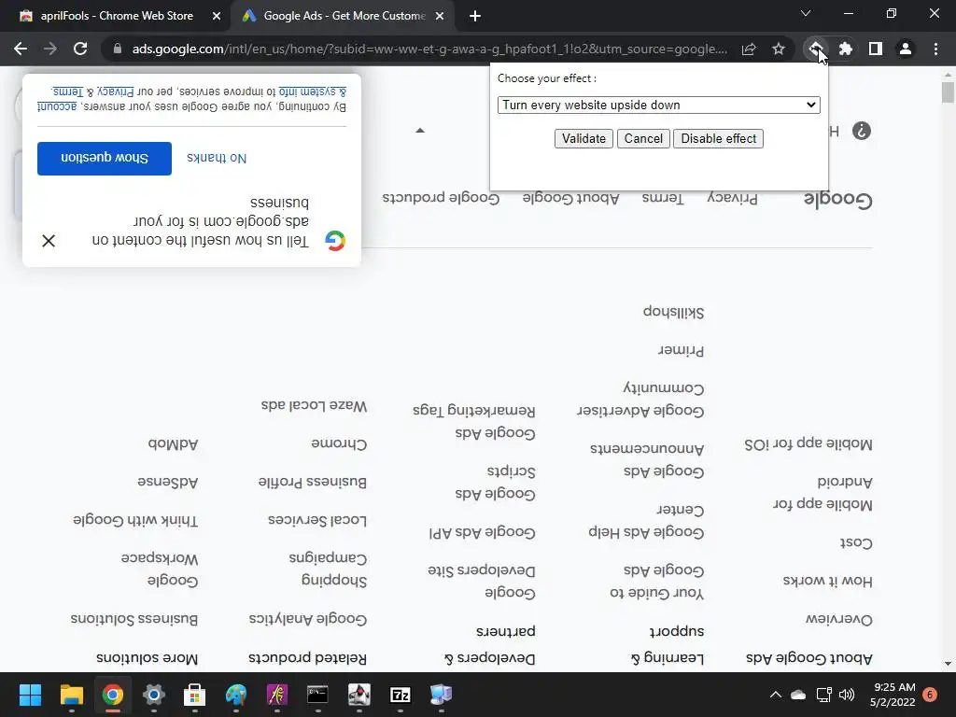
Task: Open the Extensions puzzle icon
Action: click(845, 49)
